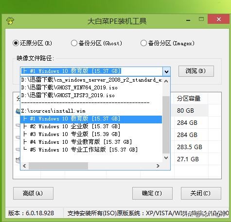Click the 确定 (Y) confirm button
Image resolution: width=231 pixels, height=222 pixels.
click(152, 193)
